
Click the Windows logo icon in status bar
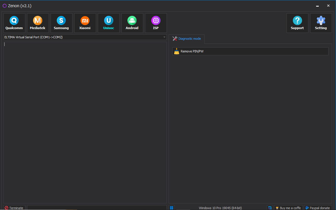pyautogui.click(x=171, y=208)
